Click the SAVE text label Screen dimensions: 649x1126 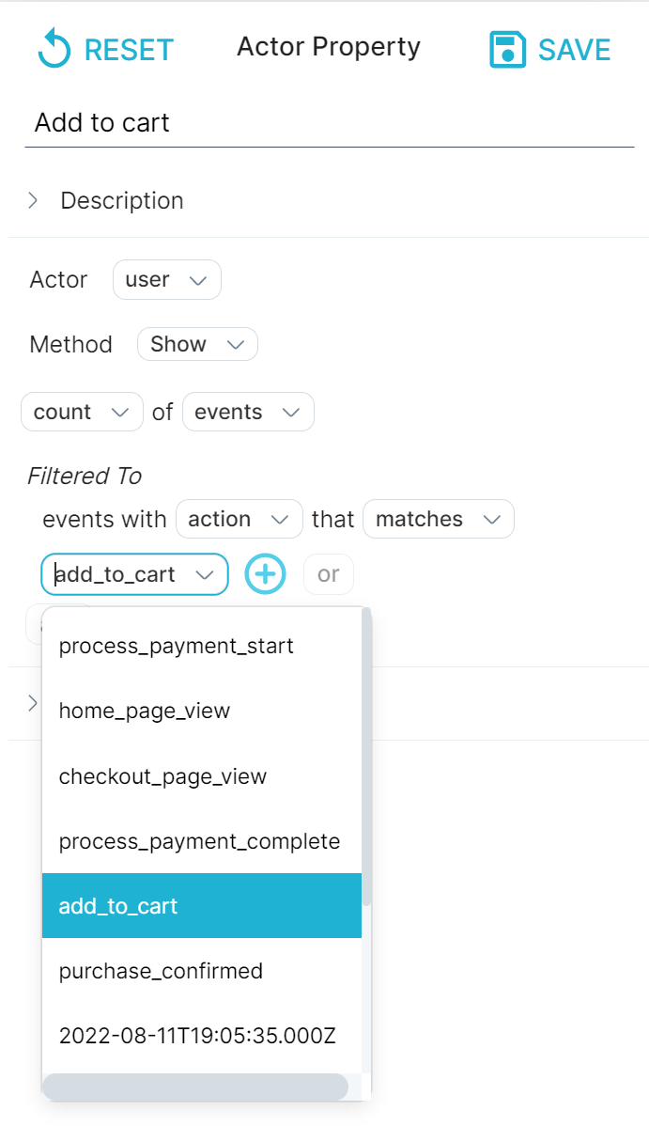(x=575, y=50)
